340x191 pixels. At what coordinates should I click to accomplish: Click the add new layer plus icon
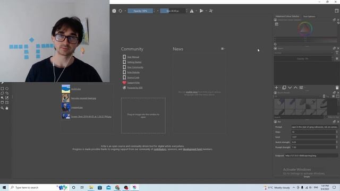pos(276,88)
